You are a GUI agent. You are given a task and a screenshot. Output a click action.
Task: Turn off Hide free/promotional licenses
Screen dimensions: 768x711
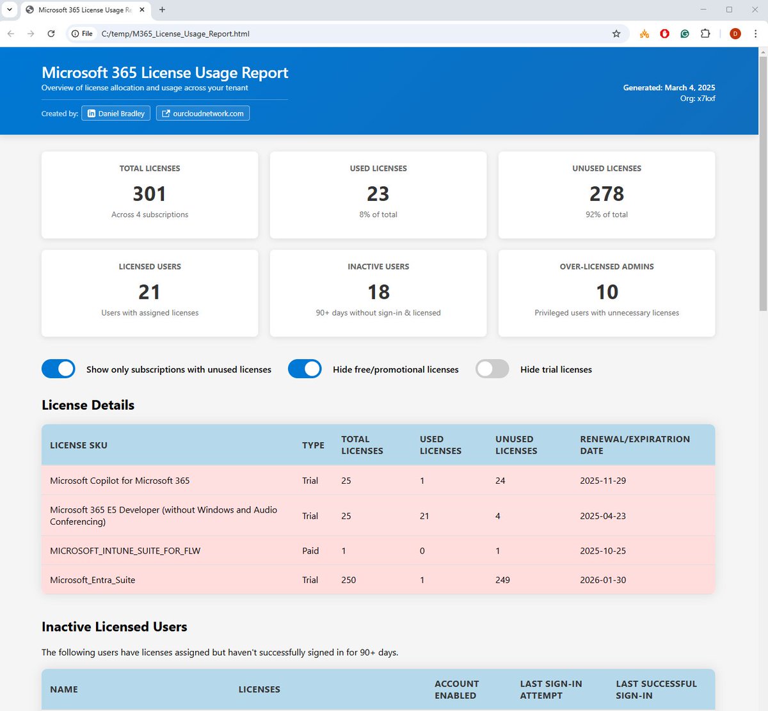click(x=304, y=369)
